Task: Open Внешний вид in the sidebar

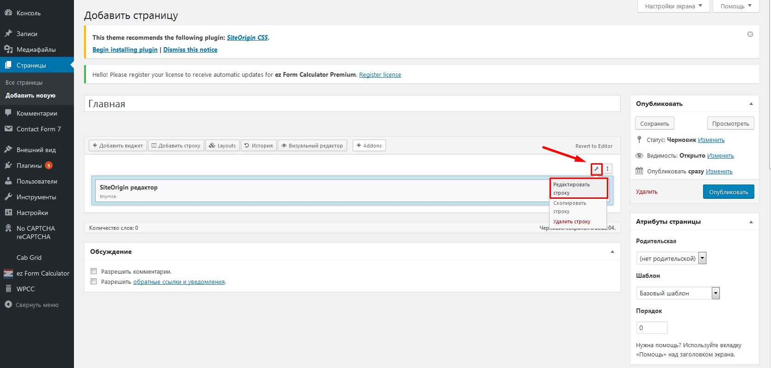Action: click(x=37, y=150)
